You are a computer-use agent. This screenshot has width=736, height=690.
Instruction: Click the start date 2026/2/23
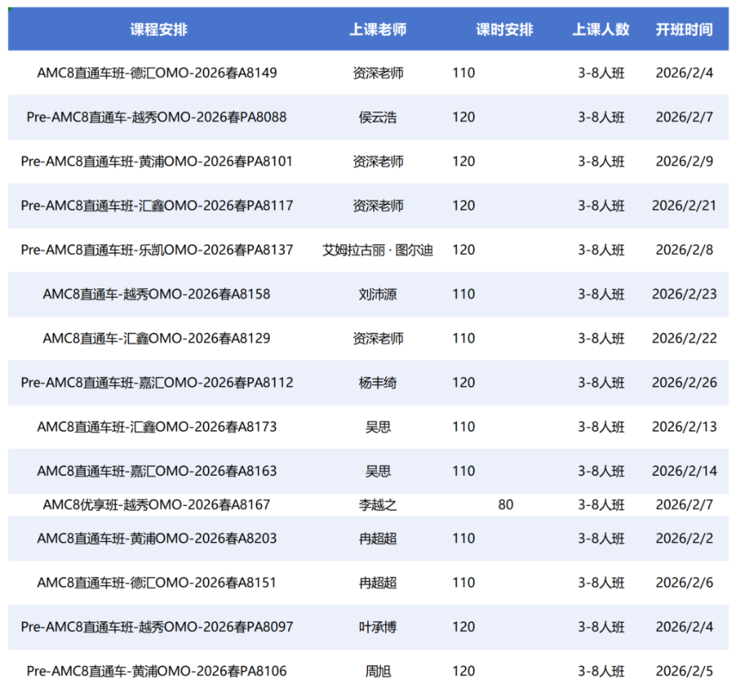685,295
